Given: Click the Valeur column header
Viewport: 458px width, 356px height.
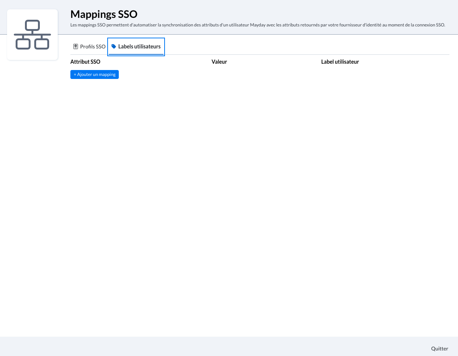Looking at the screenshot, I should pos(219,62).
